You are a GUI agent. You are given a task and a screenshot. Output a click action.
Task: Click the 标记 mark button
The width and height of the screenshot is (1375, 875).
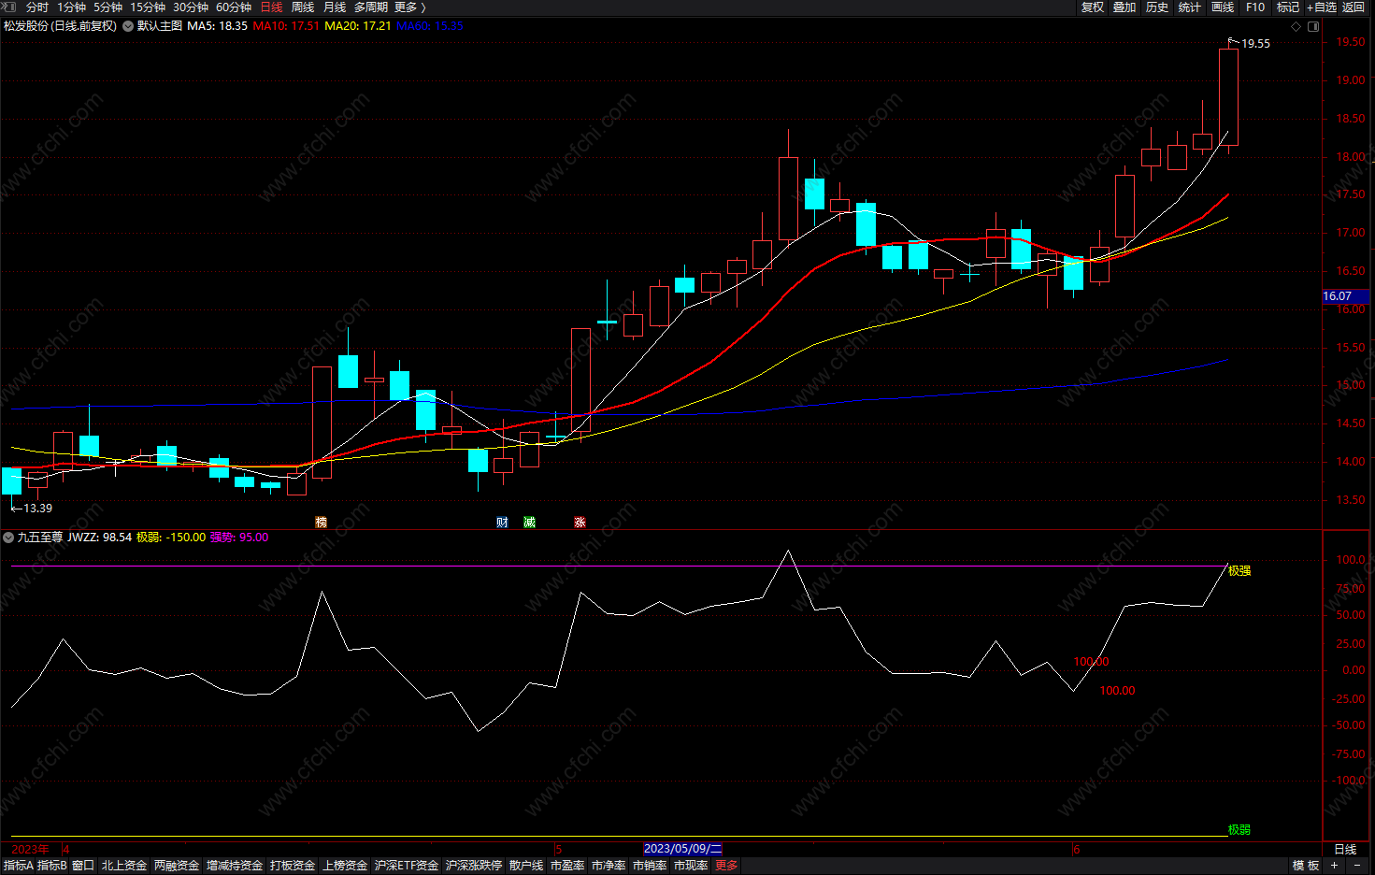[x=1288, y=7]
